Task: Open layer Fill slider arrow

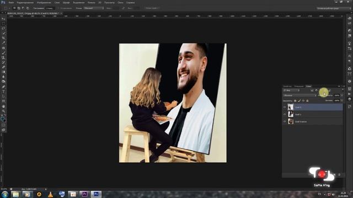Action: click(342, 101)
